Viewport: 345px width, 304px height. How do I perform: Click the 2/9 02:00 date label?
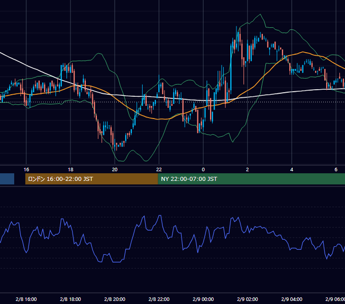pyautogui.click(x=247, y=299)
